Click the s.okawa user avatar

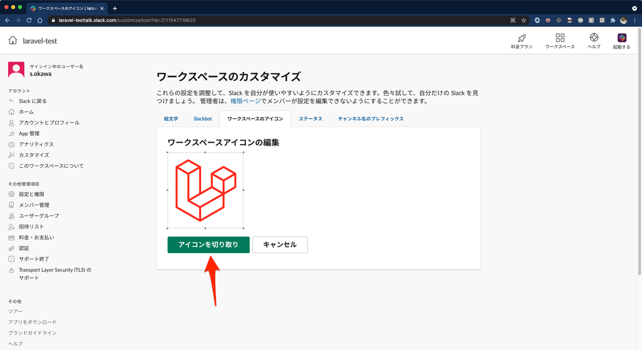tap(16, 70)
